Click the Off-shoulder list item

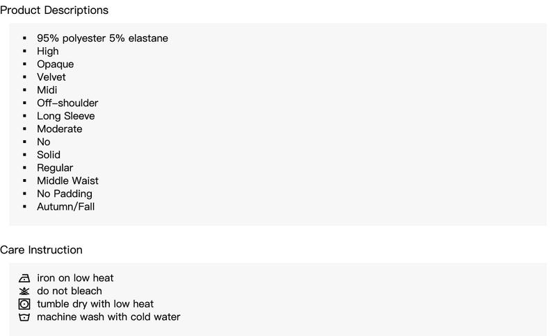(x=67, y=103)
